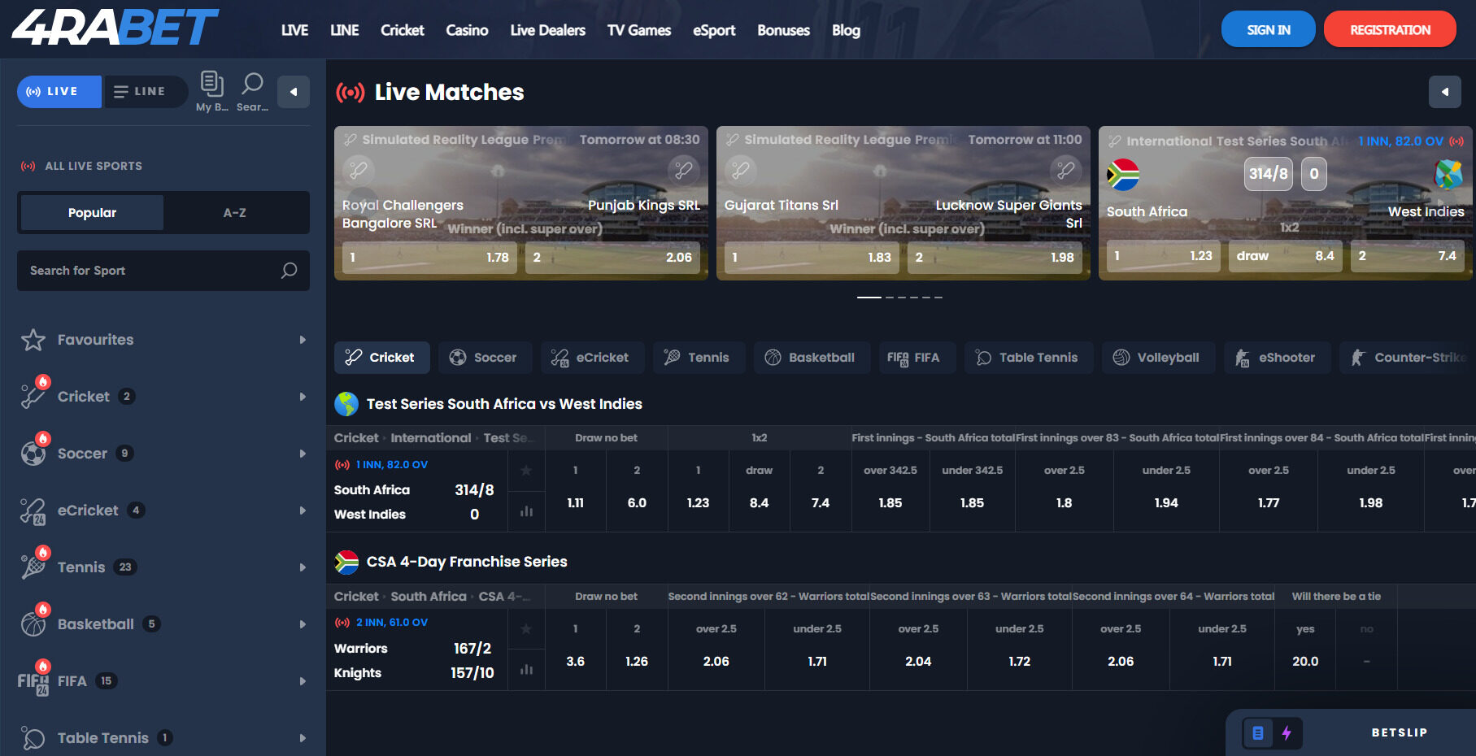The height and width of the screenshot is (756, 1476).
Task: Open the Bonuses page
Action: [784, 30]
